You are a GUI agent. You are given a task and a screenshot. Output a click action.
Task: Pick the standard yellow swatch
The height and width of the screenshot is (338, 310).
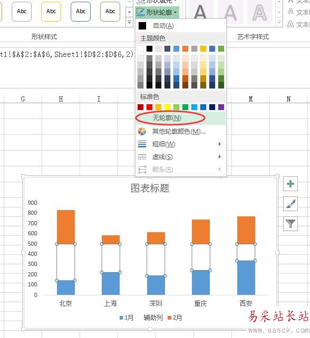click(x=167, y=107)
